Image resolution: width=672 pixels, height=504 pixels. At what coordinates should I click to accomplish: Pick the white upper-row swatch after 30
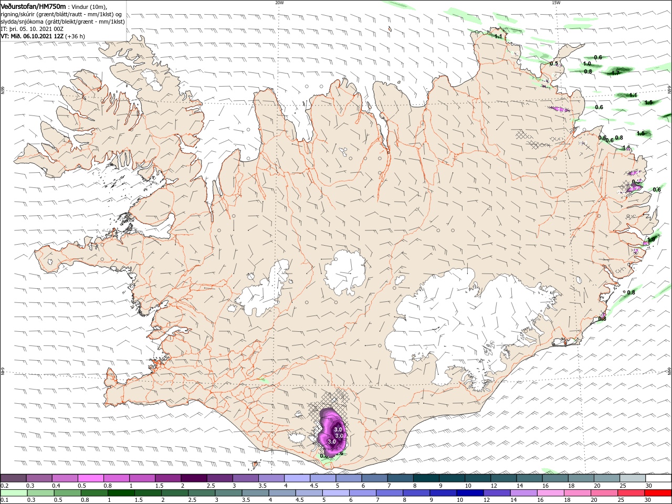[658, 478]
